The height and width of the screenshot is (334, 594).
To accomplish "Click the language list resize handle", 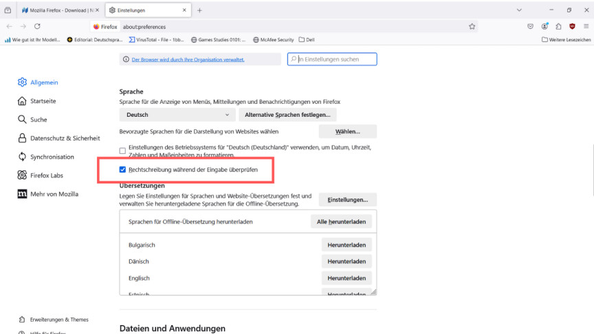I will click(x=373, y=291).
